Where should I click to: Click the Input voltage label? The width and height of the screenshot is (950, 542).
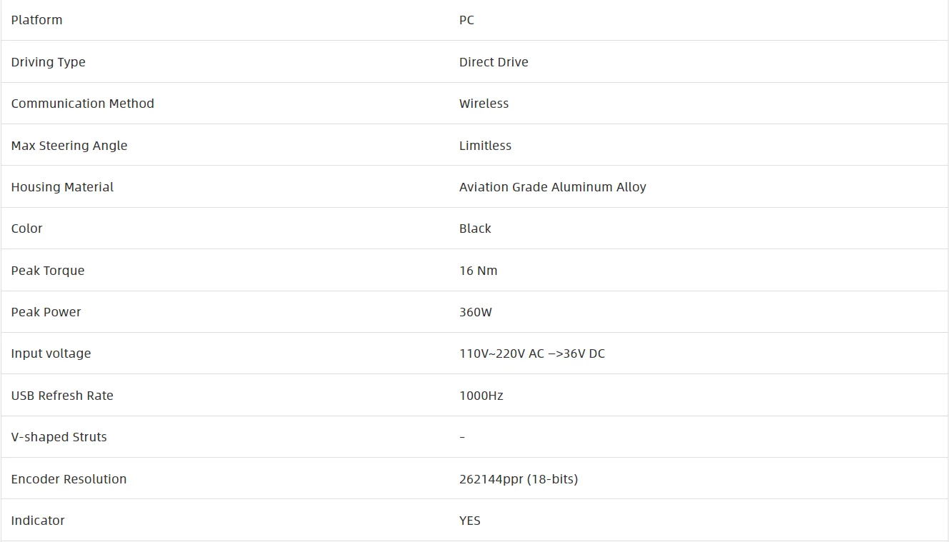(x=51, y=353)
